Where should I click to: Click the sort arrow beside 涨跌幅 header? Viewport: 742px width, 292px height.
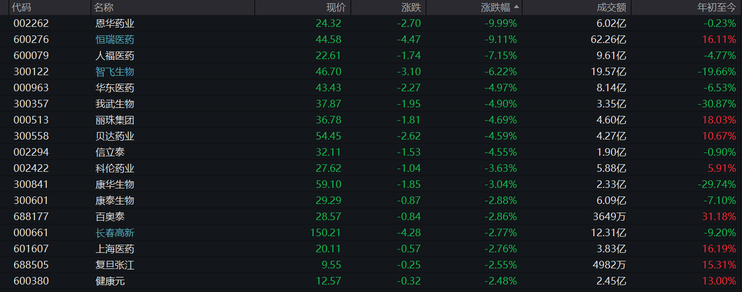point(517,8)
